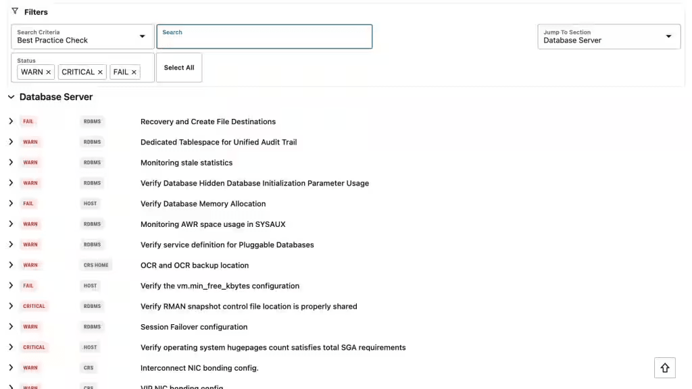Image resolution: width=692 pixels, height=389 pixels.
Task: Expand RMAN snapshot control file row
Action: pos(11,306)
